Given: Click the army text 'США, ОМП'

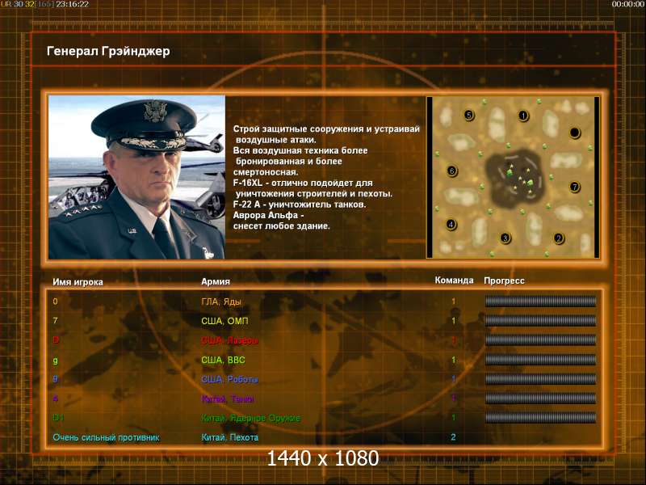Looking at the screenshot, I should [x=224, y=321].
